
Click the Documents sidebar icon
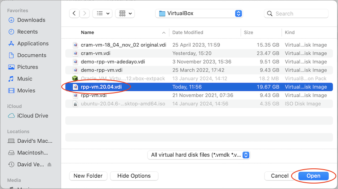pyautogui.click(x=11, y=56)
